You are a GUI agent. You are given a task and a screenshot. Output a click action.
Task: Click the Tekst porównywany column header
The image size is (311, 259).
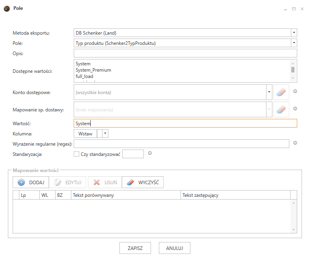(126, 195)
